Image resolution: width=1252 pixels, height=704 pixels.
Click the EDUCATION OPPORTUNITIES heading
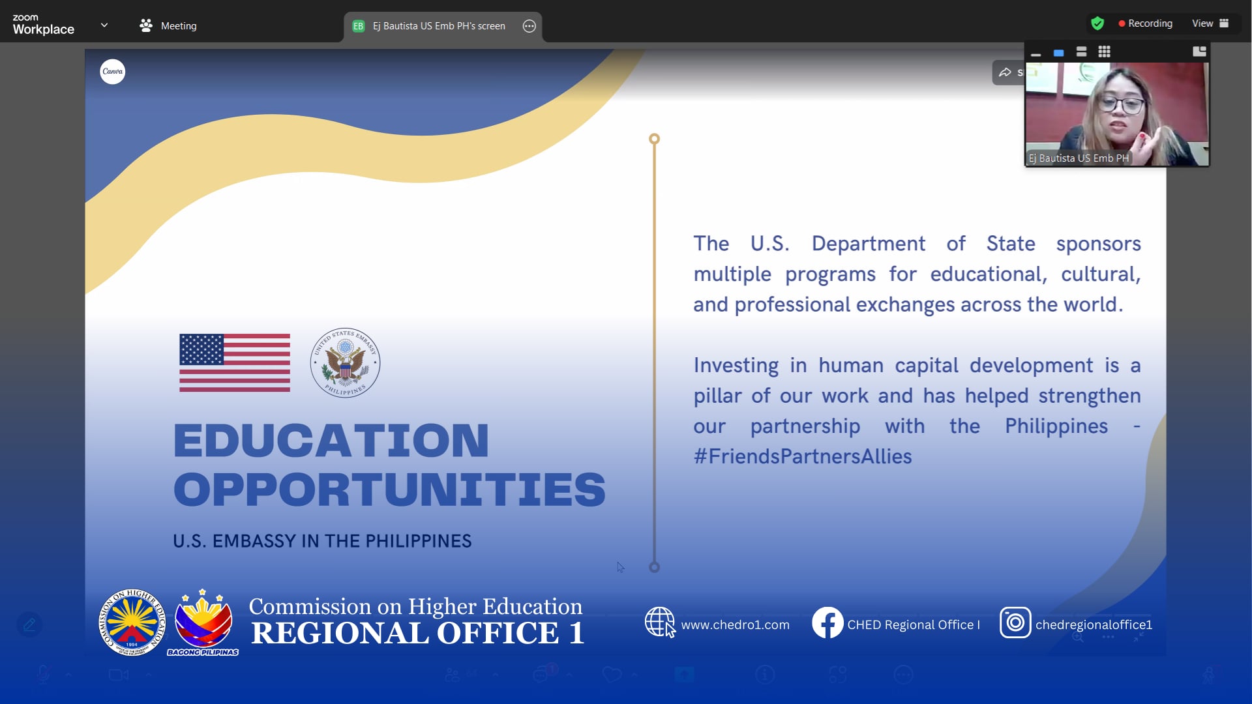pyautogui.click(x=389, y=464)
